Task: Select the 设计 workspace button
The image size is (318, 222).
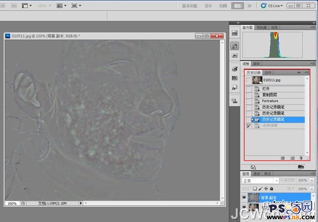Action: tap(208, 6)
